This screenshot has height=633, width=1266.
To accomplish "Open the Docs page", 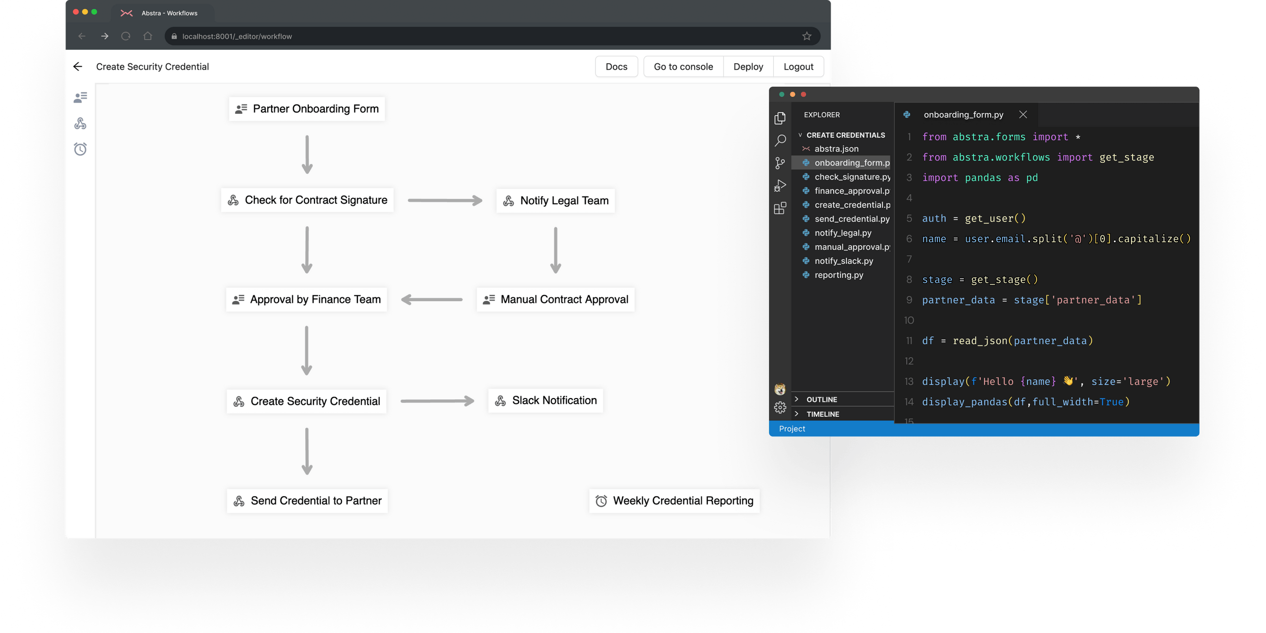I will [616, 66].
